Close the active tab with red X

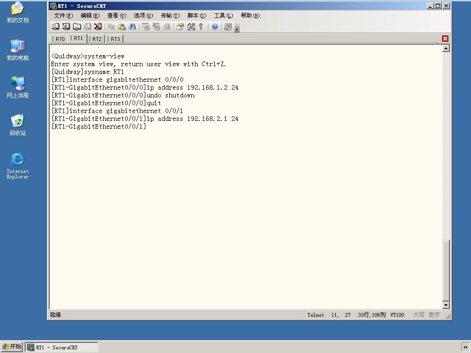click(x=445, y=39)
